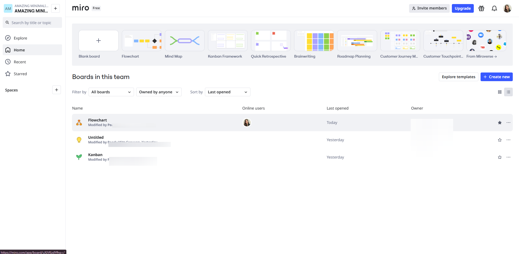Click 'Today' in Flowchart row
This screenshot has height=254, width=519.
(x=332, y=123)
